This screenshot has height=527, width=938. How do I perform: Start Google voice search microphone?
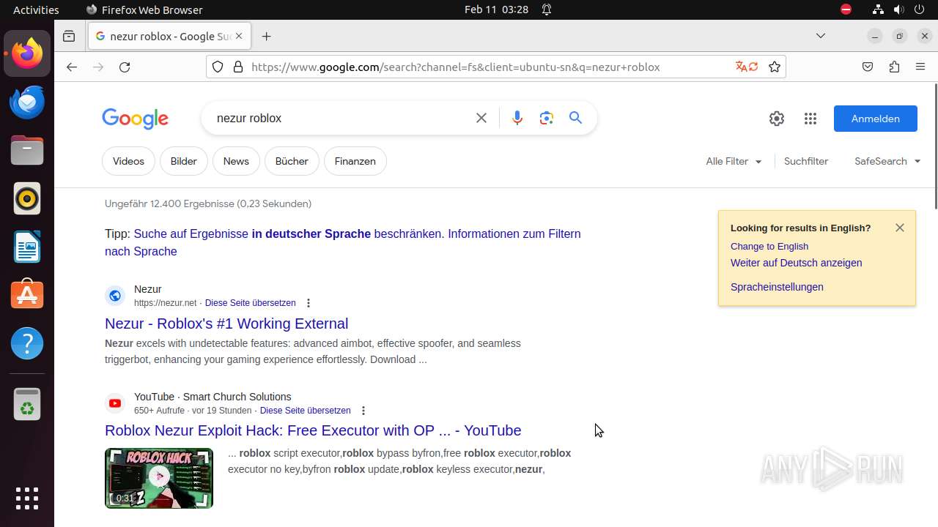pyautogui.click(x=517, y=118)
